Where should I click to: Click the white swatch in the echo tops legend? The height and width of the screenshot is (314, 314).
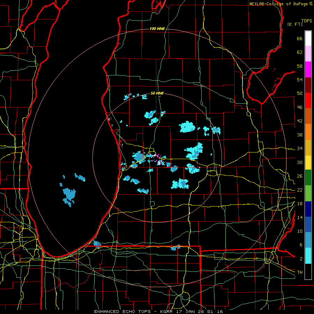click(308, 38)
